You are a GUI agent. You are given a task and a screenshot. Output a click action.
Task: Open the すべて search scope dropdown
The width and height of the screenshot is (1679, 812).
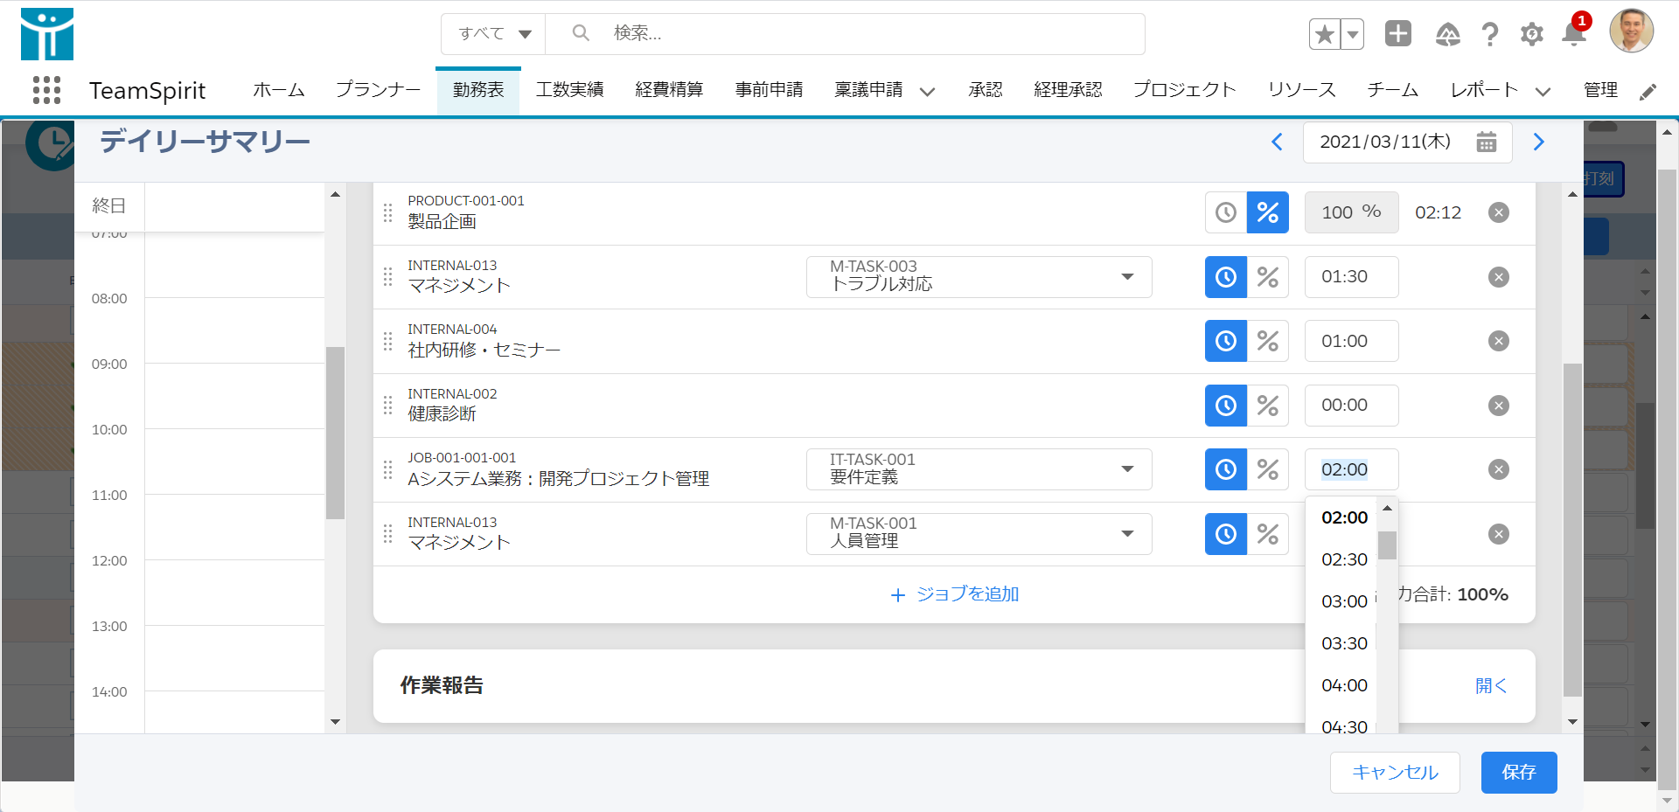click(494, 34)
